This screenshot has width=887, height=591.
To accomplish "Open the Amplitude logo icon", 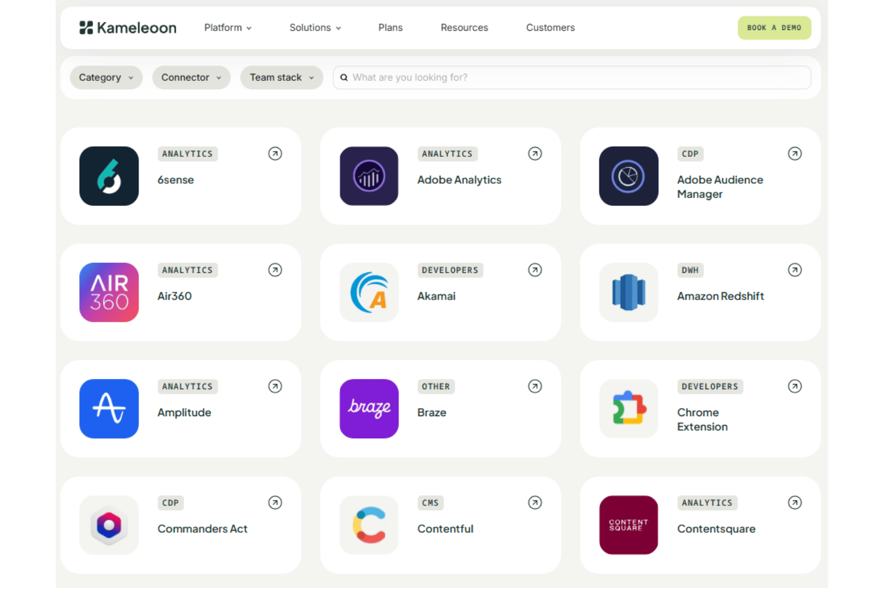I will (109, 408).
